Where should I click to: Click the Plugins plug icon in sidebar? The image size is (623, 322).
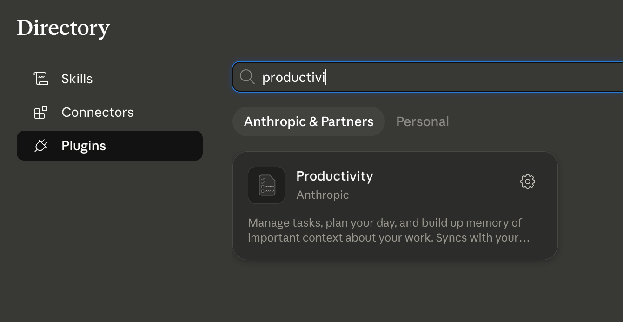(41, 146)
